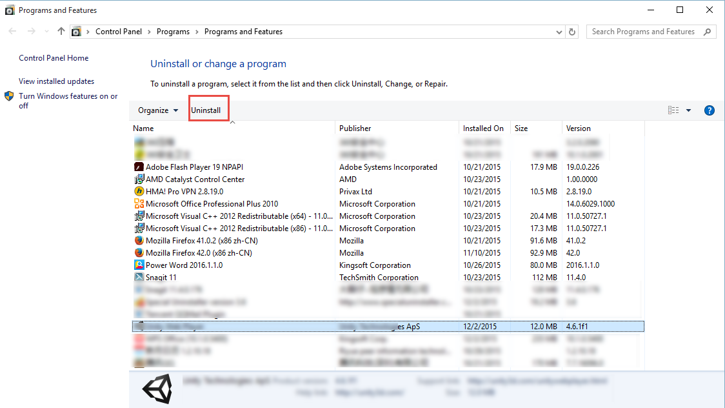Click the HMA! Pro VPN icon

click(139, 191)
